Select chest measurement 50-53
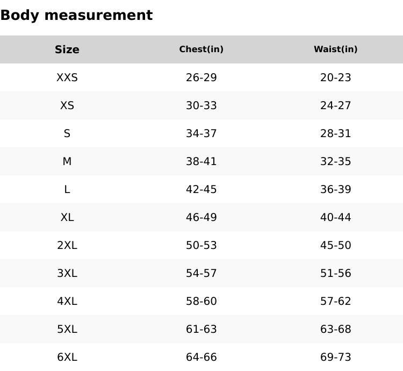 click(201, 245)
